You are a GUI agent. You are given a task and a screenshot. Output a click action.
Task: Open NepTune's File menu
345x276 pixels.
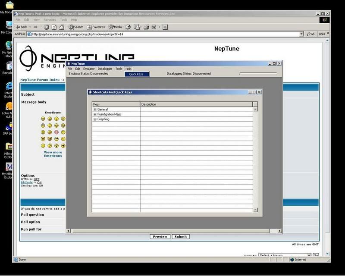click(70, 69)
